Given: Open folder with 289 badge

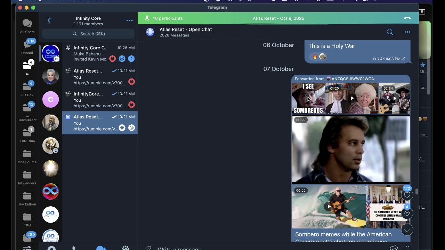Looking at the screenshot, I should (x=27, y=237).
